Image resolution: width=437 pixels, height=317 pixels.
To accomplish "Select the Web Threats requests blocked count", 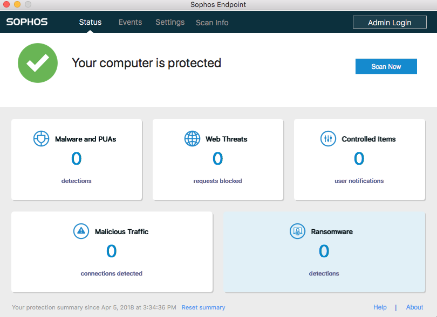I will click(217, 159).
